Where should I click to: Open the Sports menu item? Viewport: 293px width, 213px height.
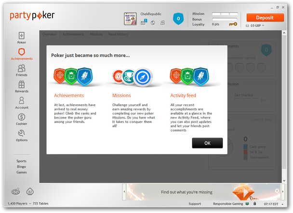(x=22, y=161)
